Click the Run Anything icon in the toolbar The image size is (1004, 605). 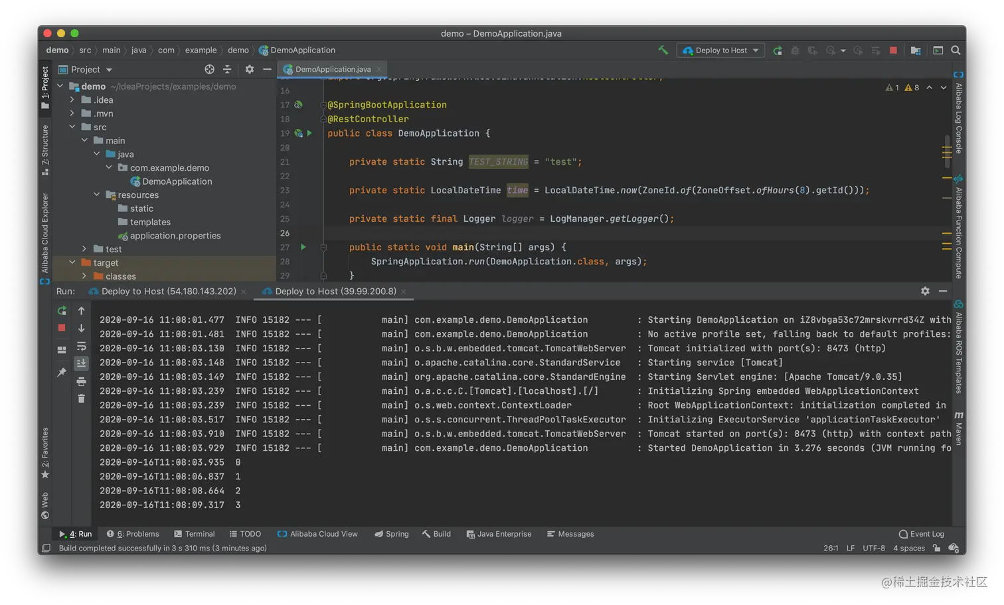[x=938, y=50]
